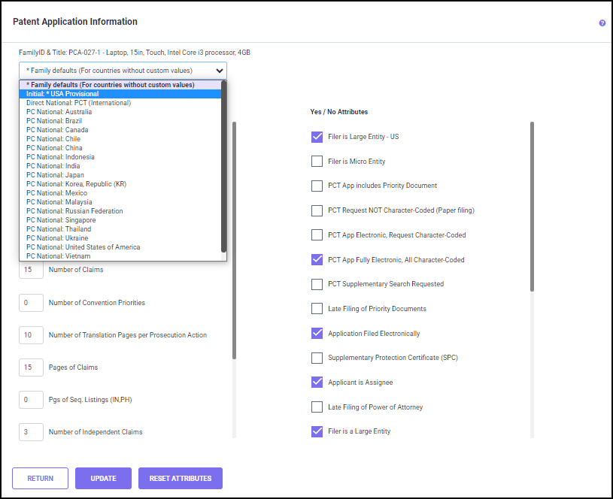The height and width of the screenshot is (499, 613).
Task: Choose PC National: Japan from list
Action: tap(55, 175)
